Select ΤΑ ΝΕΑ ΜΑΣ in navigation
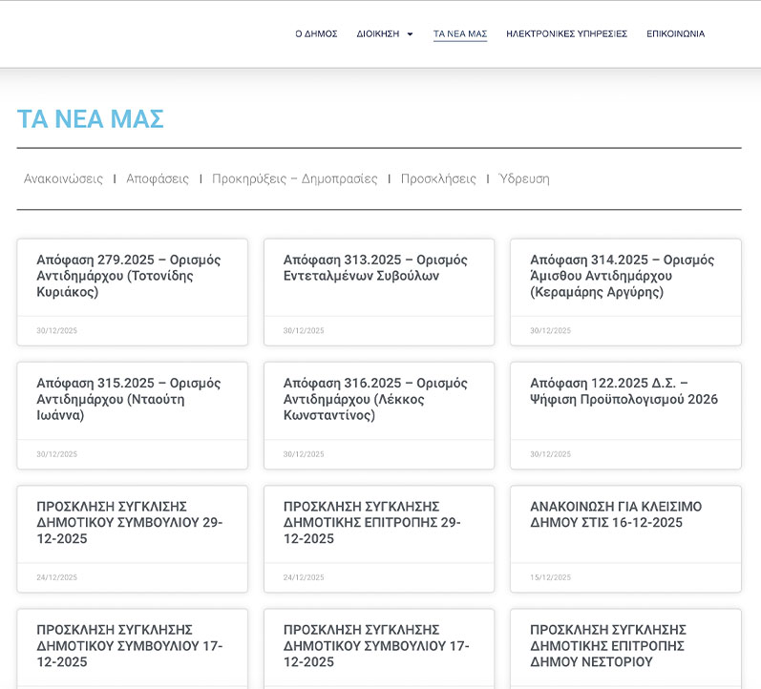 [460, 33]
